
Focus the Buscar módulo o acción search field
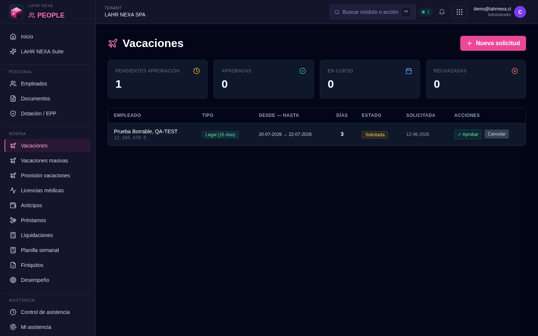coord(372,12)
